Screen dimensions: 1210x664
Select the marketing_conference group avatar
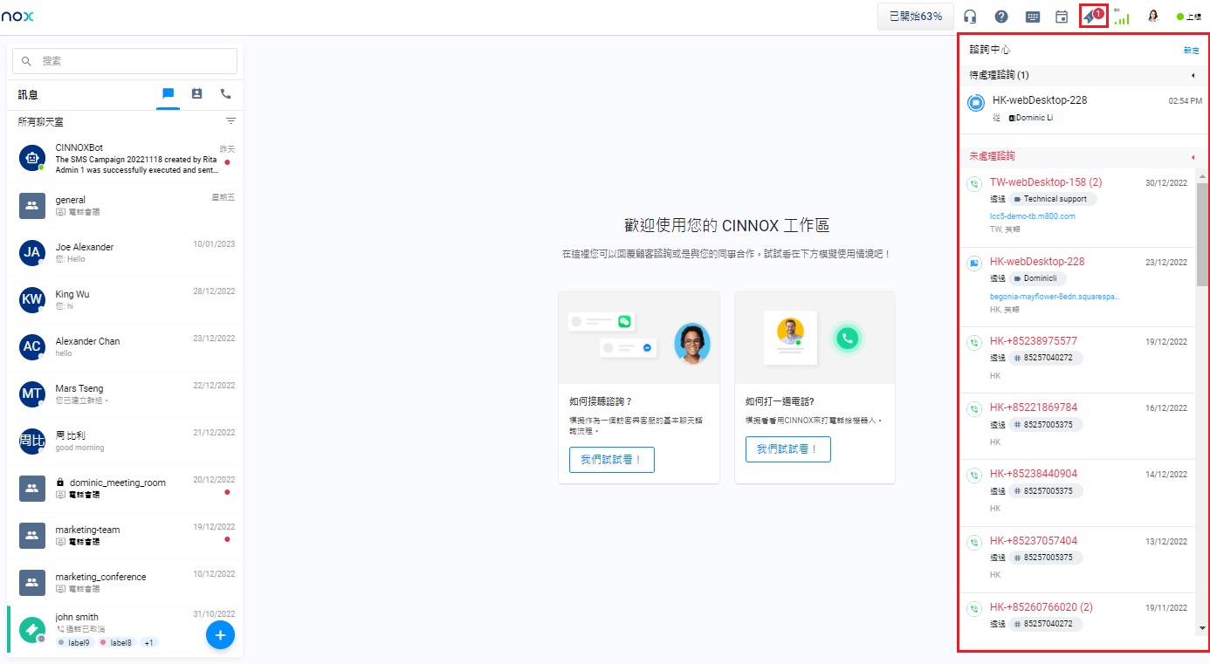[x=32, y=582]
